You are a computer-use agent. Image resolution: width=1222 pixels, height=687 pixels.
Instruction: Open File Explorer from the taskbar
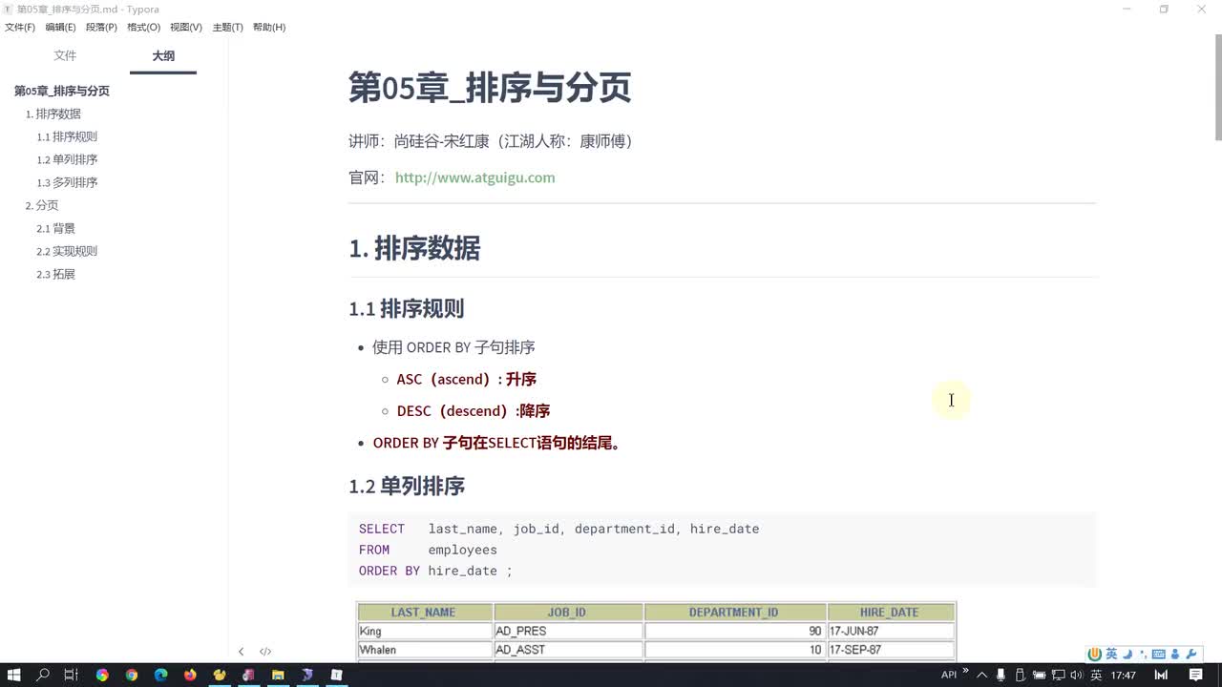[x=278, y=675]
